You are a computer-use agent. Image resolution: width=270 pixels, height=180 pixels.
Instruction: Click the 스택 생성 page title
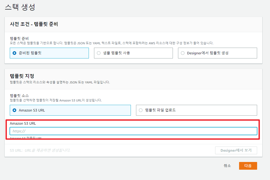(x=20, y=7)
